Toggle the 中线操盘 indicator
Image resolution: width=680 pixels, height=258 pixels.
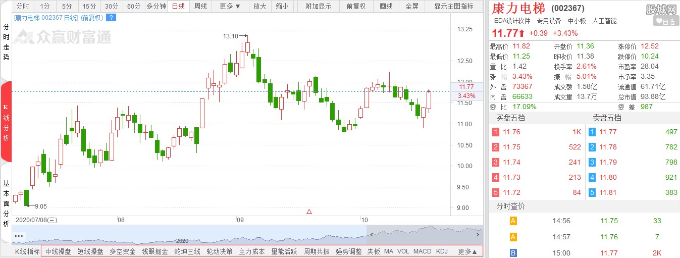point(58,251)
